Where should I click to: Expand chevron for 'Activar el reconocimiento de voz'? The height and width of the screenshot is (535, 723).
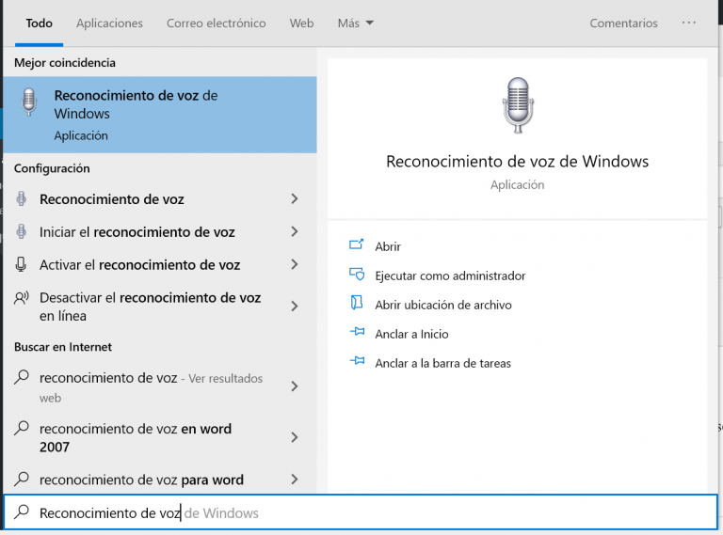coord(295,264)
